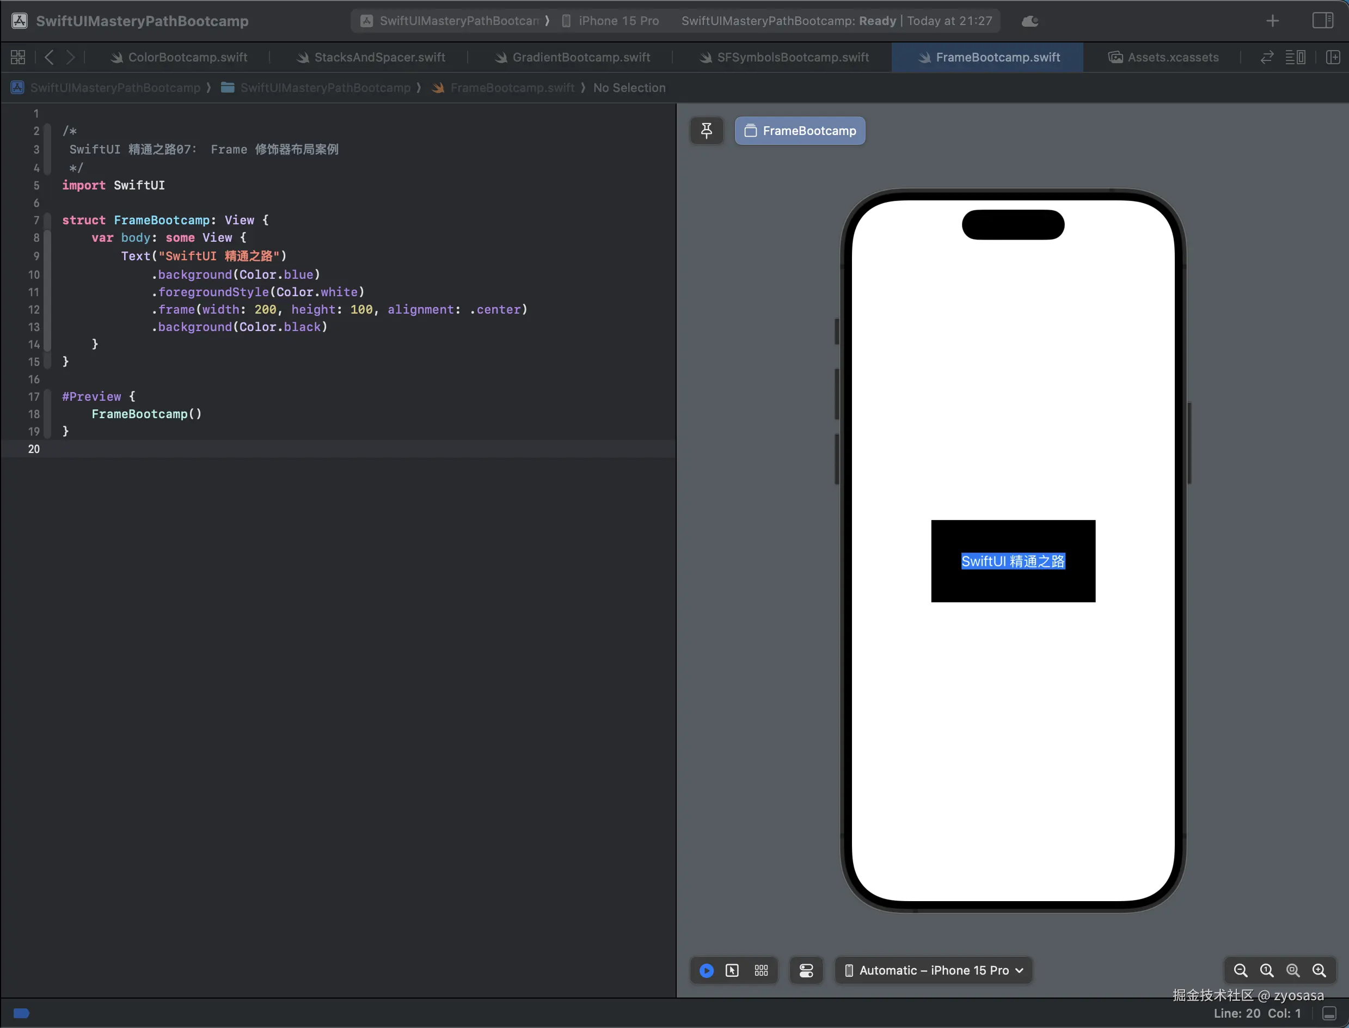This screenshot has width=1349, height=1028.
Task: Pin the canvas preview
Action: tap(706, 130)
